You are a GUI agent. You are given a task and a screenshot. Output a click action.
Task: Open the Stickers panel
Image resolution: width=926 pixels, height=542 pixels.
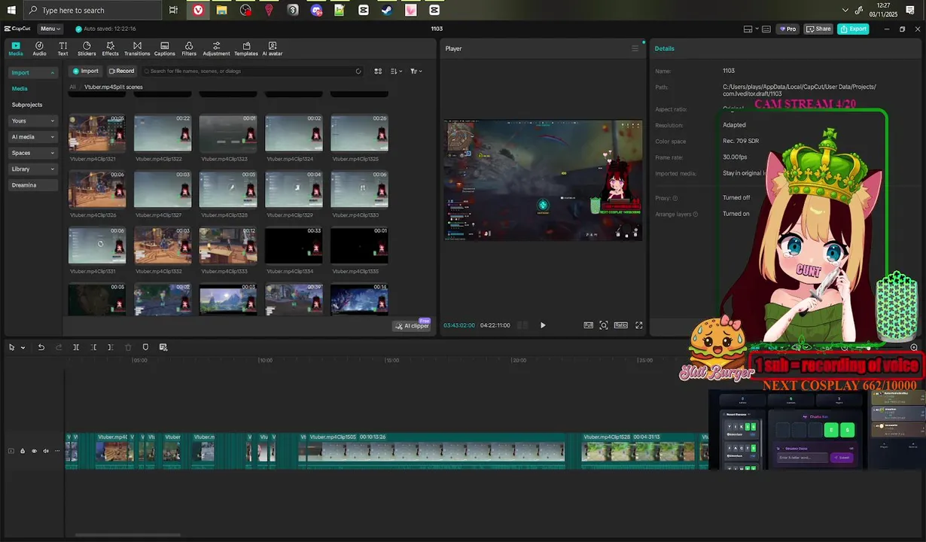pyautogui.click(x=87, y=49)
